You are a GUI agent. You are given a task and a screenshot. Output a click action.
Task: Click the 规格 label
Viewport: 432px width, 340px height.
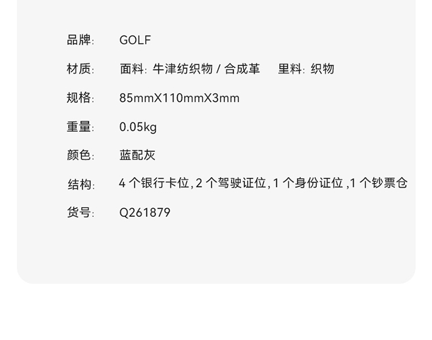tap(79, 98)
